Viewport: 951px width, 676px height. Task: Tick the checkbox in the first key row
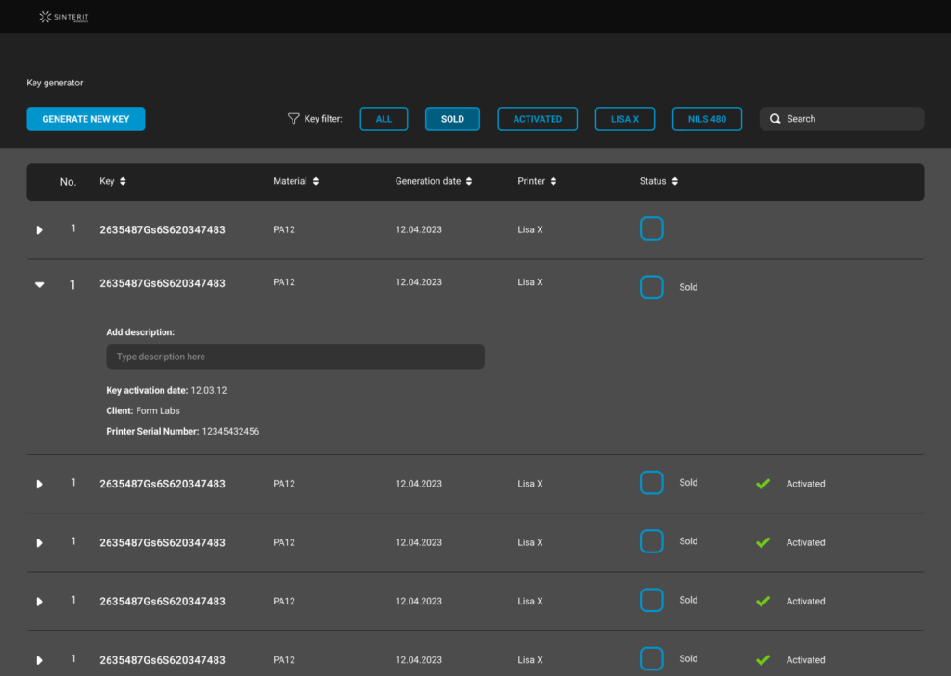click(652, 228)
